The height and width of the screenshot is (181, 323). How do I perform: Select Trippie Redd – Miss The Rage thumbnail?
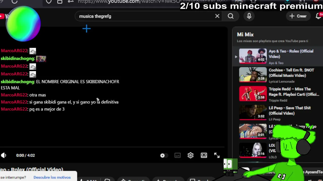(253, 94)
